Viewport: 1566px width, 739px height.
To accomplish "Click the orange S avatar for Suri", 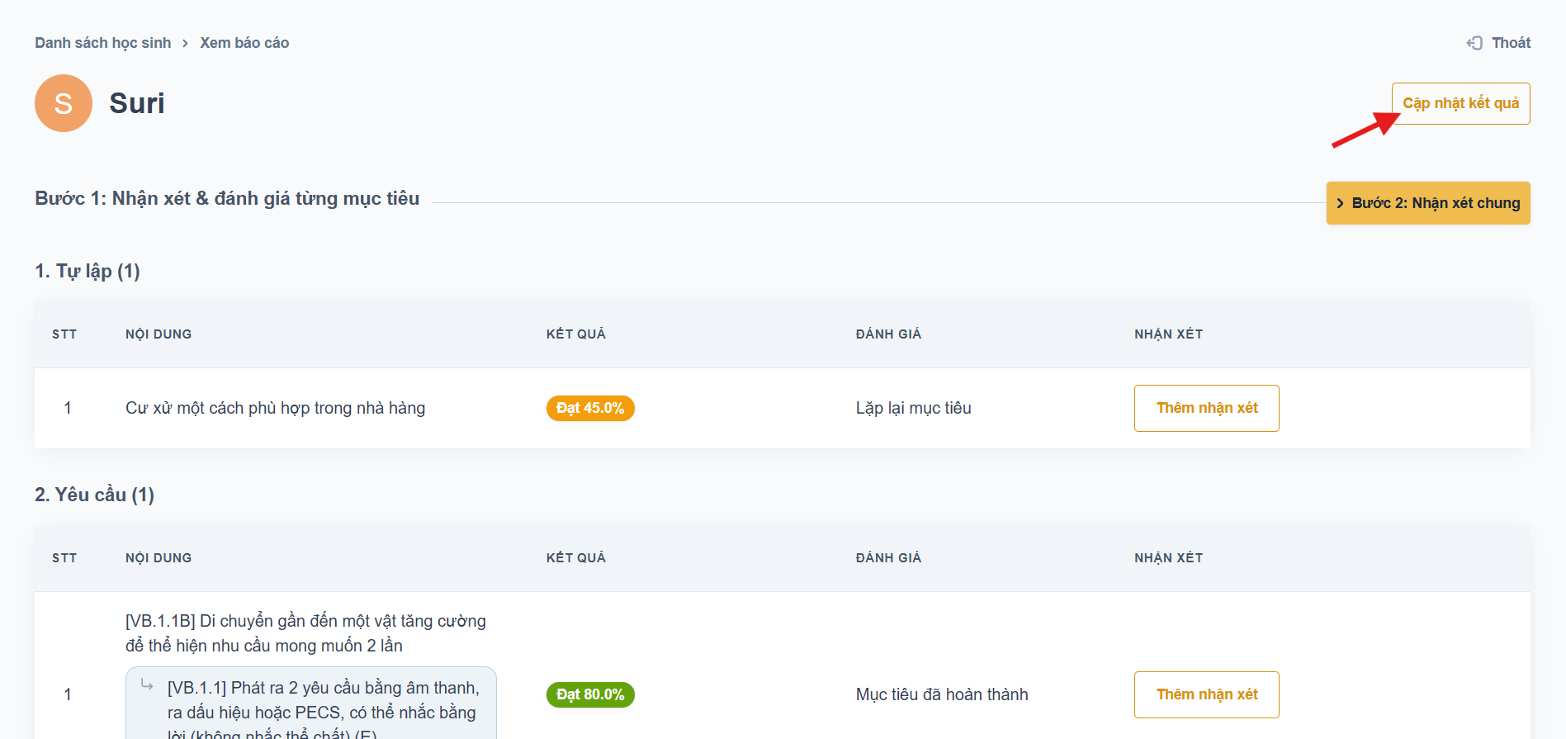I will [64, 103].
